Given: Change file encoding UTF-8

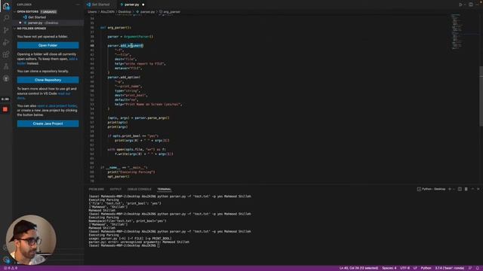Looking at the screenshot, I should (x=405, y=268).
